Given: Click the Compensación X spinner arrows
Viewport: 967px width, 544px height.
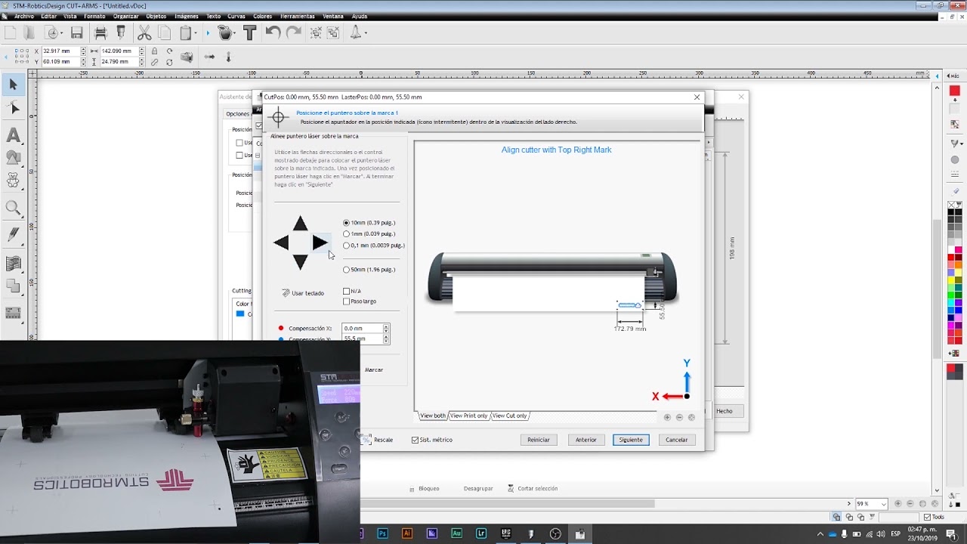Looking at the screenshot, I should click(x=386, y=329).
